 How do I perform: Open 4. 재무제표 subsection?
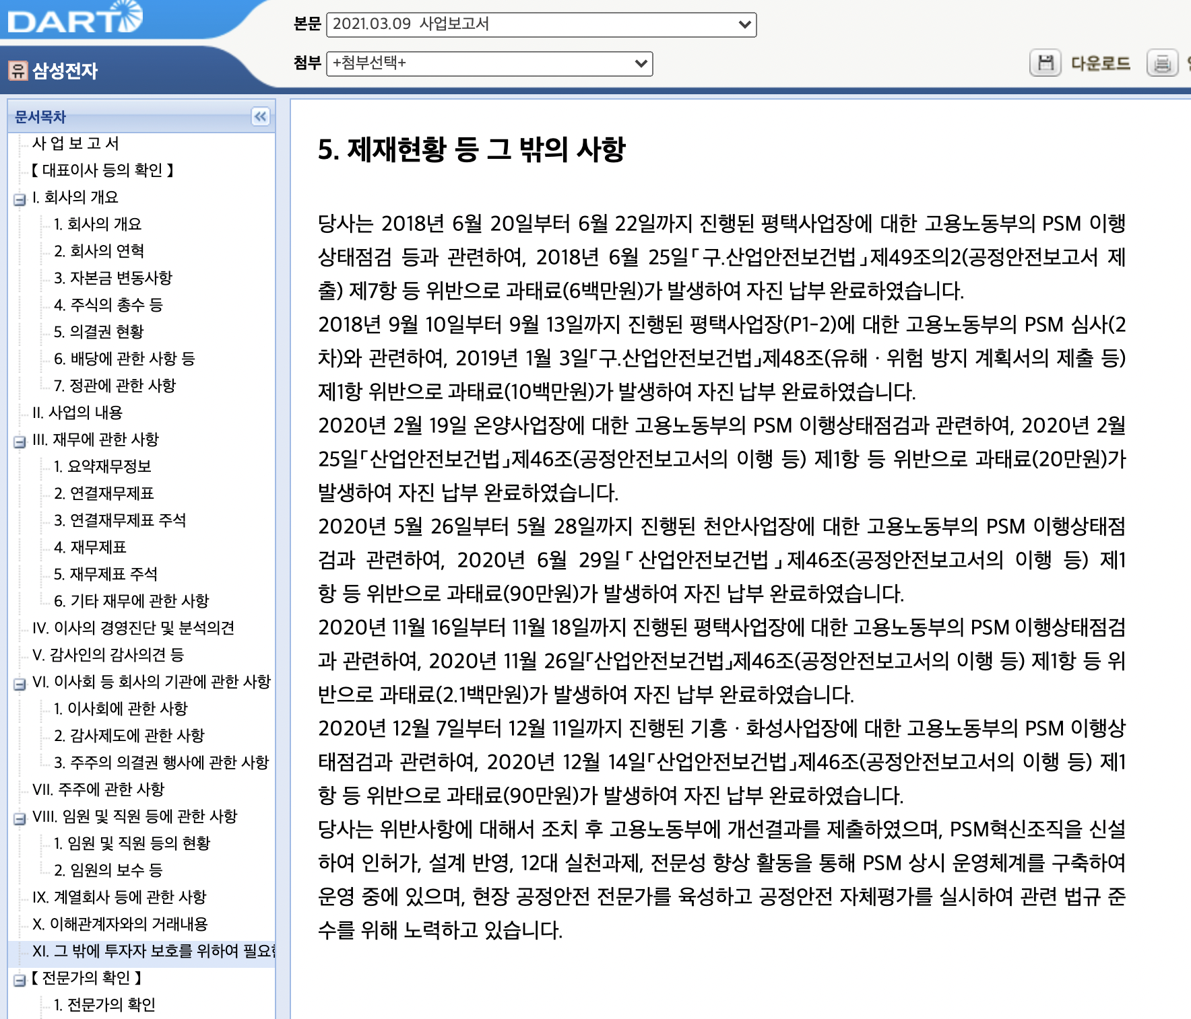pos(90,547)
